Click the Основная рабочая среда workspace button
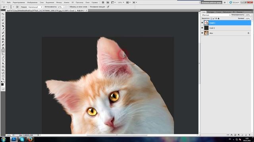Screen dimensions: 254x142 [211, 2]
